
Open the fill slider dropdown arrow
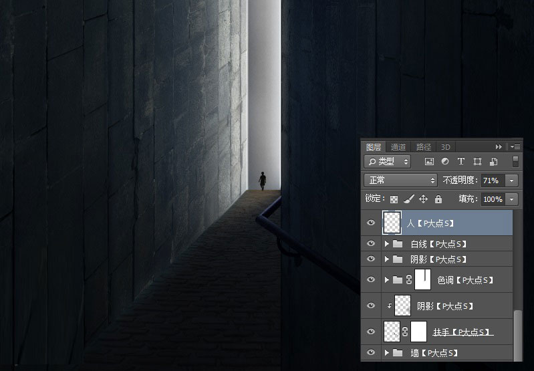coord(511,199)
